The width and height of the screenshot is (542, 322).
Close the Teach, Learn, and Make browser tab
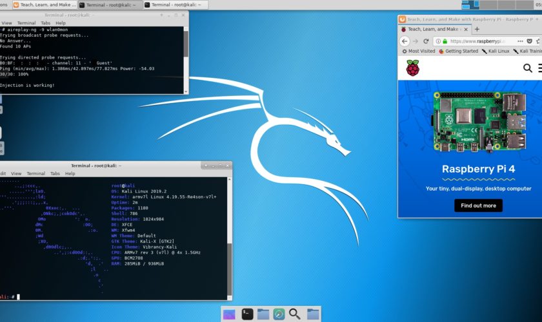465,29
